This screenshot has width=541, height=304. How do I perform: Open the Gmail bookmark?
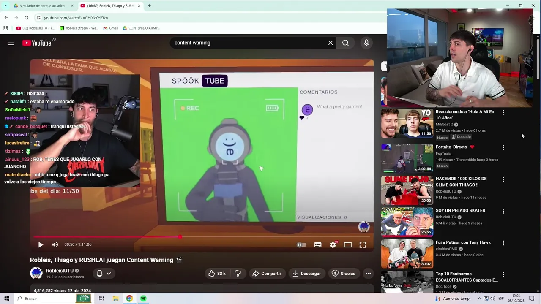(x=110, y=28)
